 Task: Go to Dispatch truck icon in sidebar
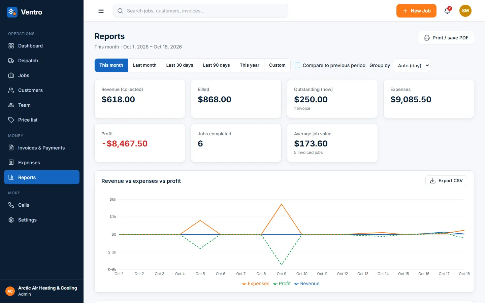[x=11, y=61]
